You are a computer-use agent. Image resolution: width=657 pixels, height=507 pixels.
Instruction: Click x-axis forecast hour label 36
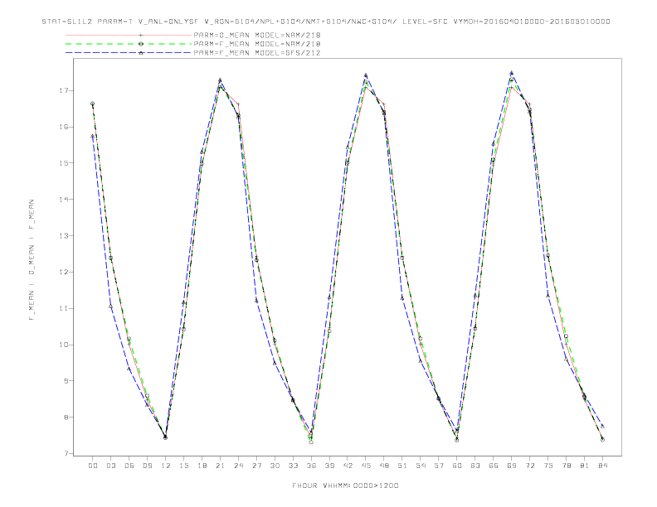(311, 466)
